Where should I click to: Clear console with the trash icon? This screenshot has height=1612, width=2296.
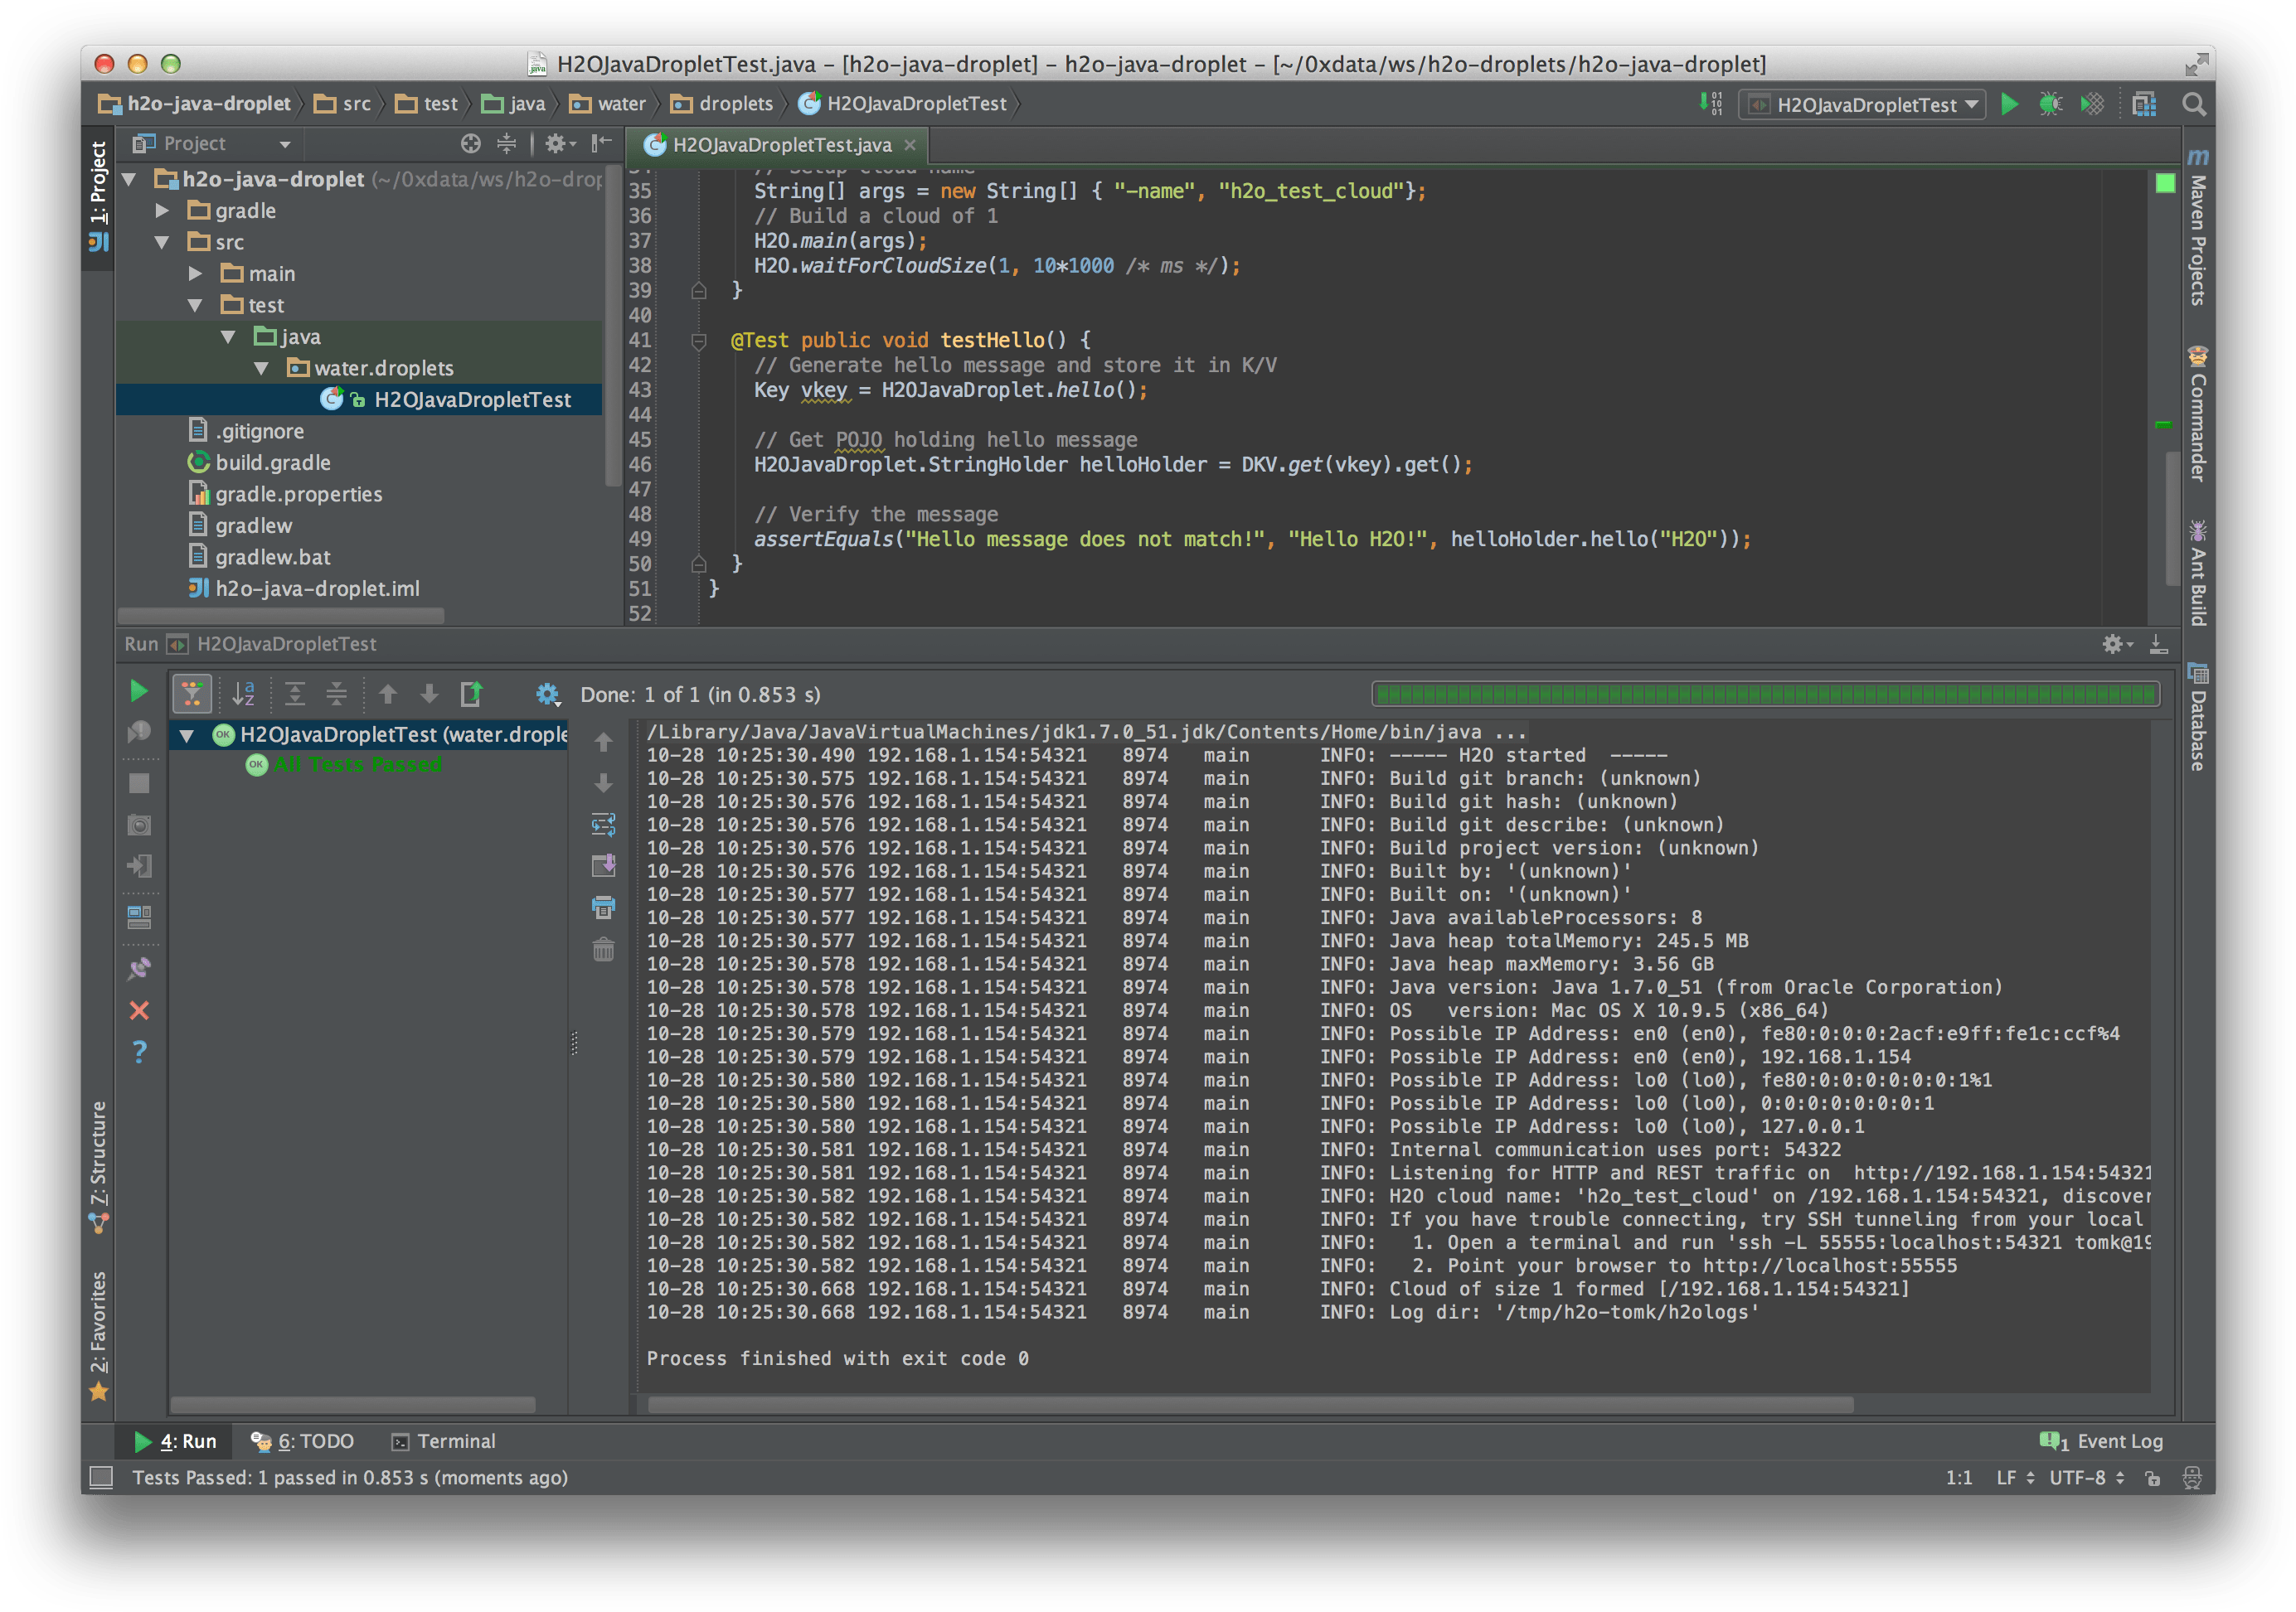pyautogui.click(x=603, y=950)
